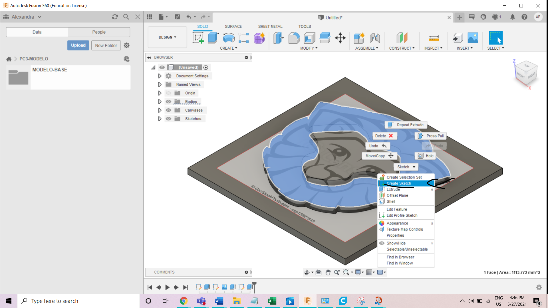Viewport: 548px width, 308px height.
Task: Select the Orbit navigation tool
Action: (x=307, y=272)
